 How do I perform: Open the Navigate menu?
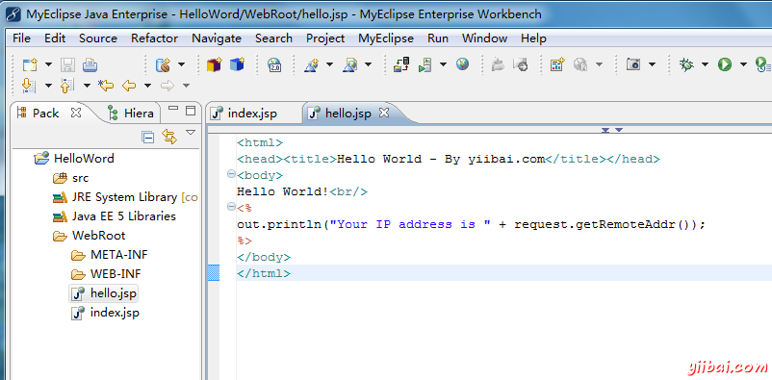point(217,38)
